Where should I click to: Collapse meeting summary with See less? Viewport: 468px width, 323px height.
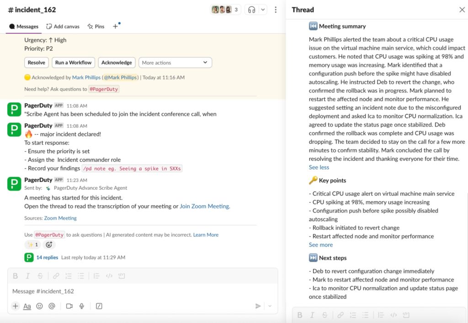319,167
